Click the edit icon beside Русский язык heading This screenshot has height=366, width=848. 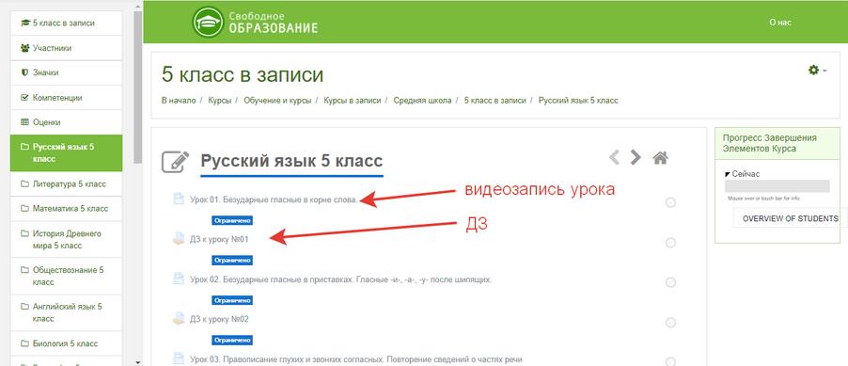176,161
